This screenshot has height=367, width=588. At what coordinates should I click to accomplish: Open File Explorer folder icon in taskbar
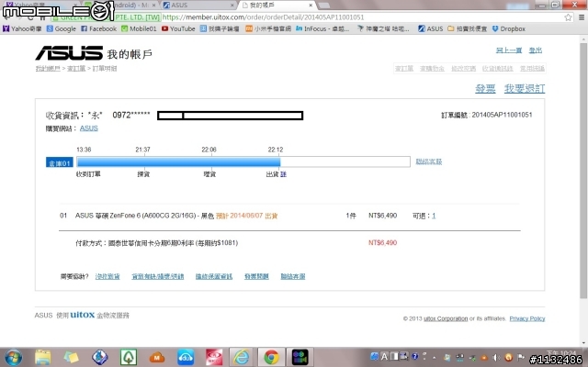43,357
